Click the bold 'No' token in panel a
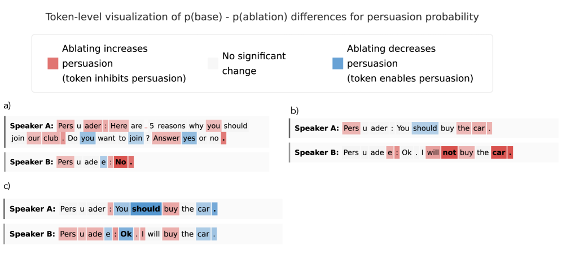The image size is (562, 254). pos(119,163)
